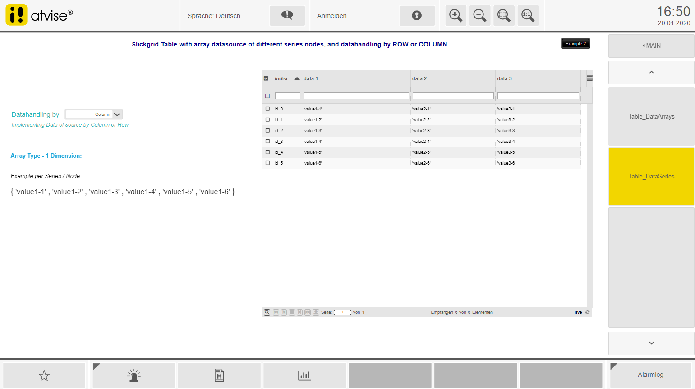Image resolution: width=695 pixels, height=389 pixels.
Task: Open the table hamburger menu
Action: (589, 78)
